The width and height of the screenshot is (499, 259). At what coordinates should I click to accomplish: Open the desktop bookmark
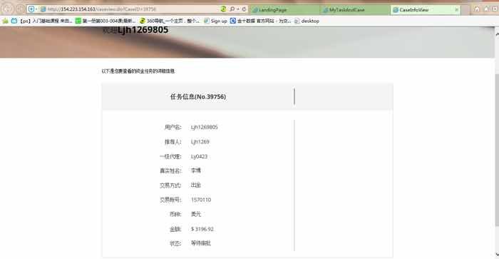[307, 21]
